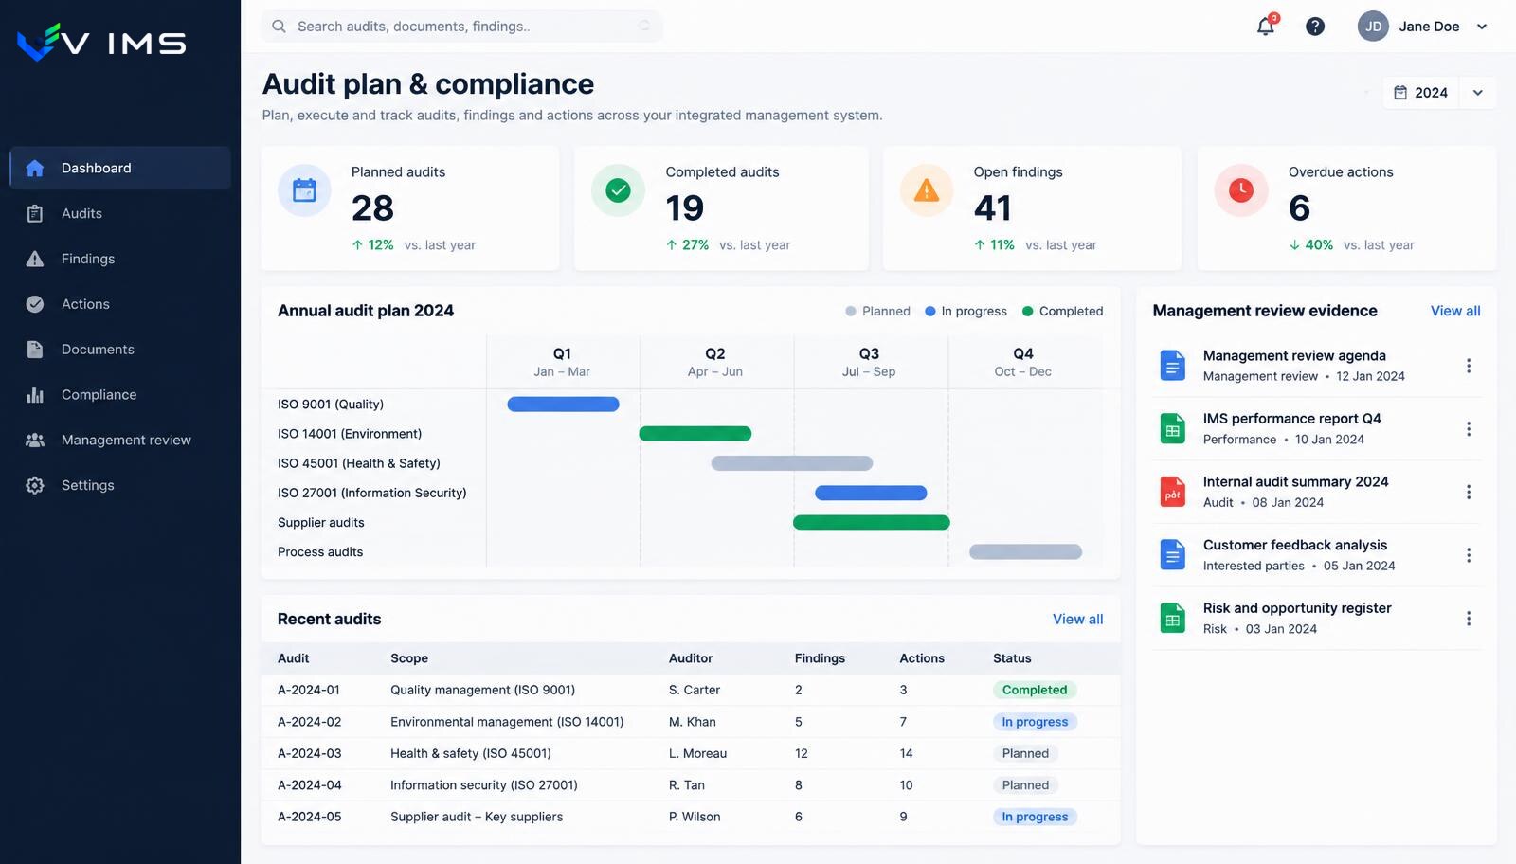Image resolution: width=1516 pixels, height=864 pixels.
Task: Click the Completed audits green check icon
Action: pos(618,190)
